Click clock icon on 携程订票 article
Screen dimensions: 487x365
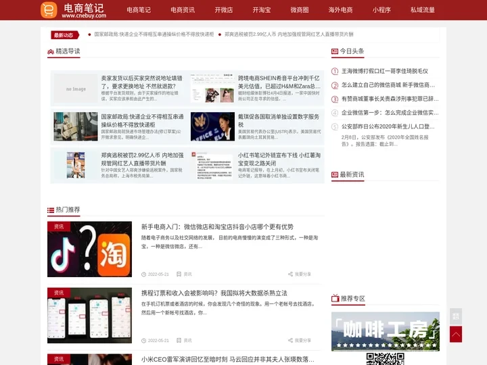[144, 341]
